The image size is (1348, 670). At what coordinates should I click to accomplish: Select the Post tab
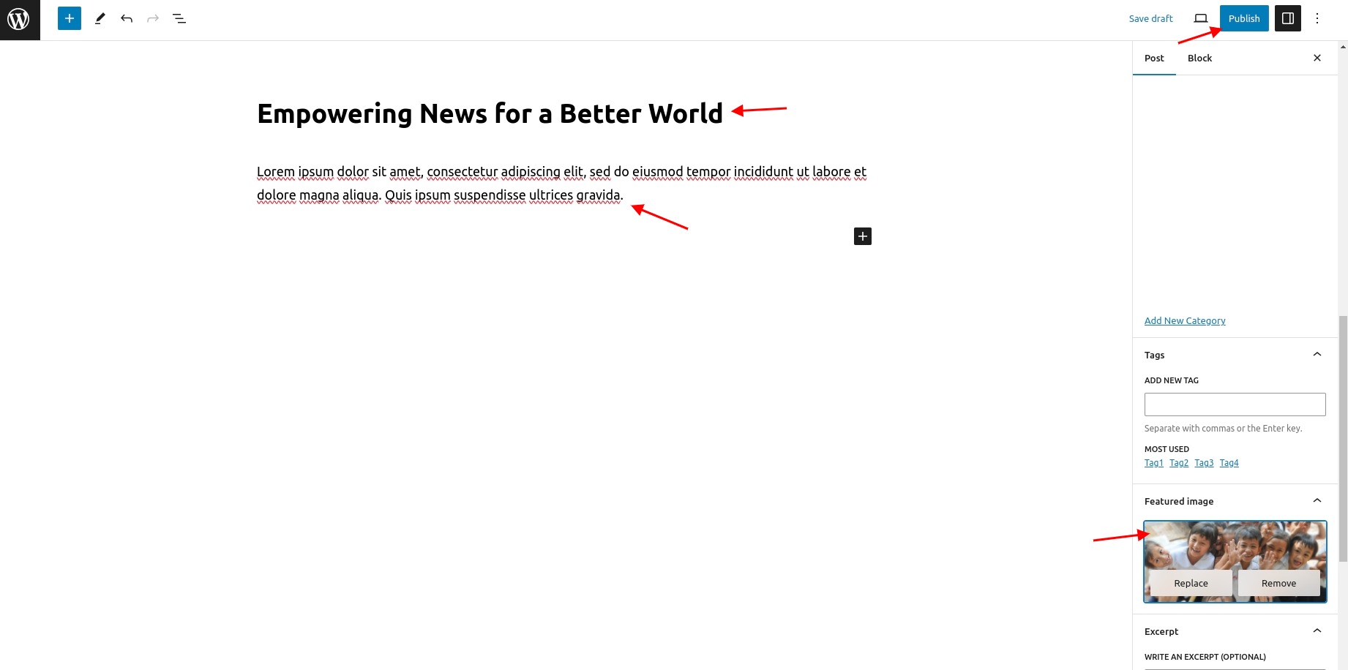tap(1154, 58)
